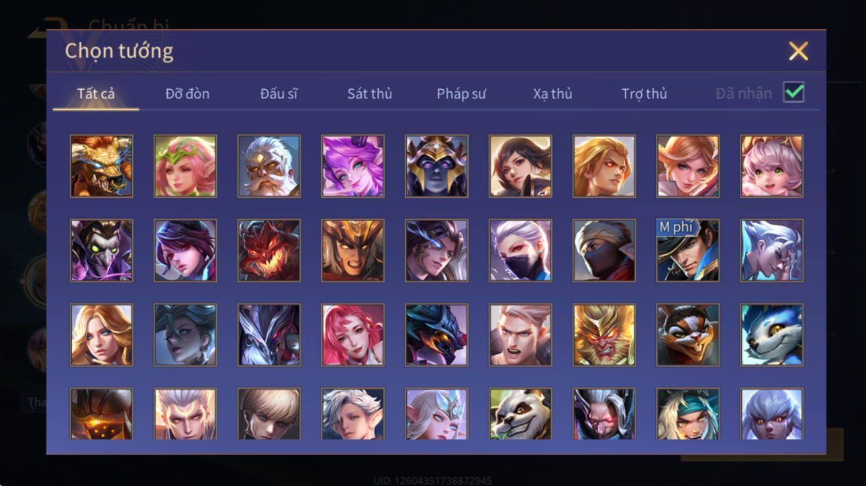Choose the panda hero portrait
Screen dimensions: 866x486
click(x=520, y=414)
